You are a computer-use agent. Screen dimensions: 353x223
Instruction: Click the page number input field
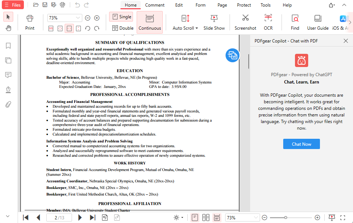click(x=59, y=217)
